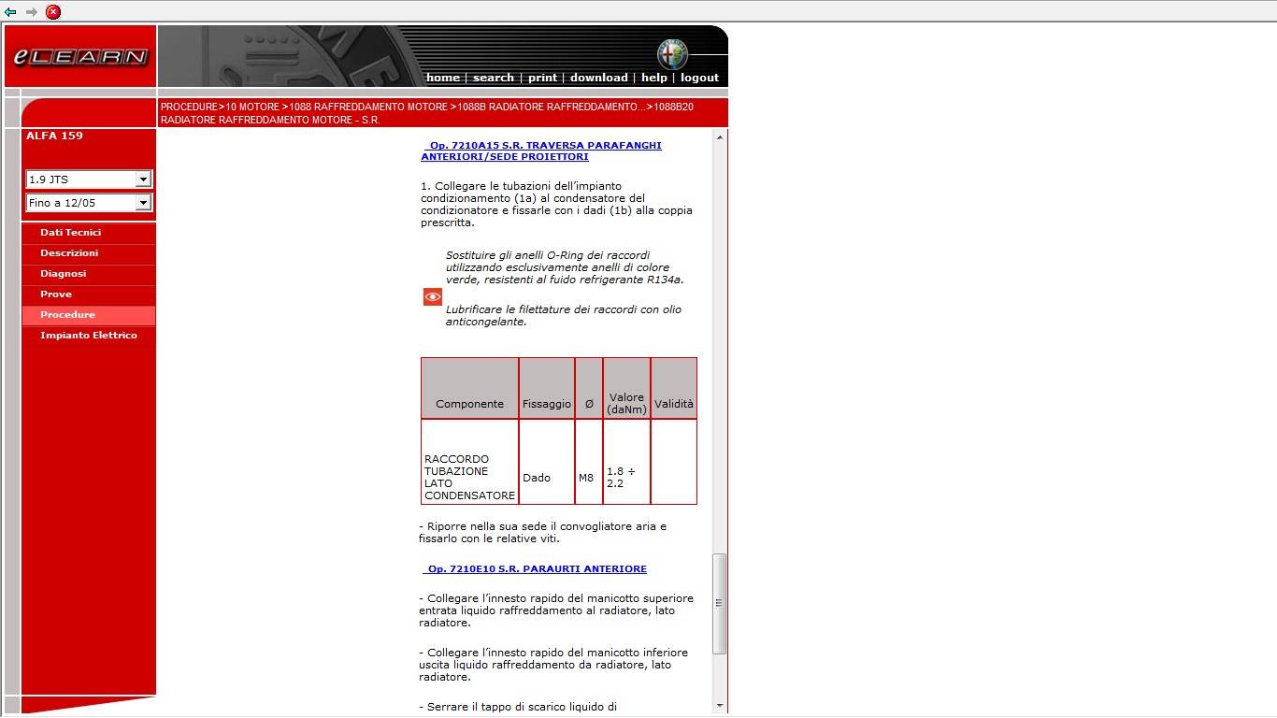Image resolution: width=1277 pixels, height=718 pixels.
Task: Click 10 MOTORE in the breadcrumb
Action: pyautogui.click(x=252, y=108)
